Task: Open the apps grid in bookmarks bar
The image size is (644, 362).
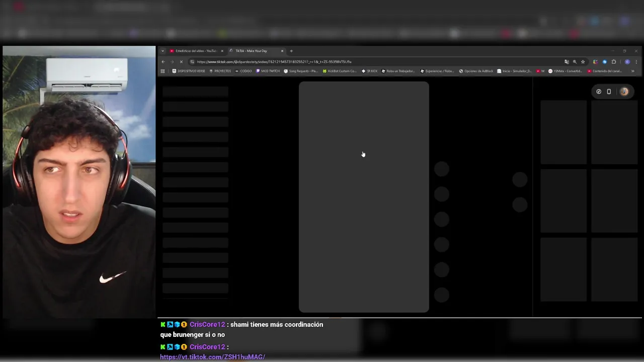Action: pyautogui.click(x=163, y=71)
